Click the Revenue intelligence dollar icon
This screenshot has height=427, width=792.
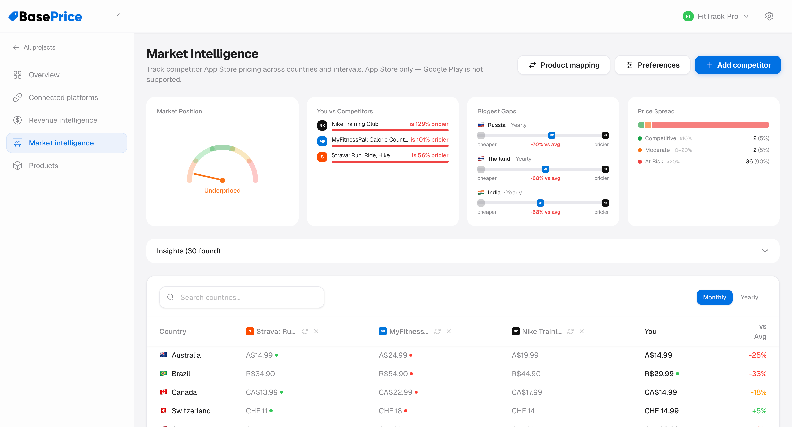[x=18, y=120]
